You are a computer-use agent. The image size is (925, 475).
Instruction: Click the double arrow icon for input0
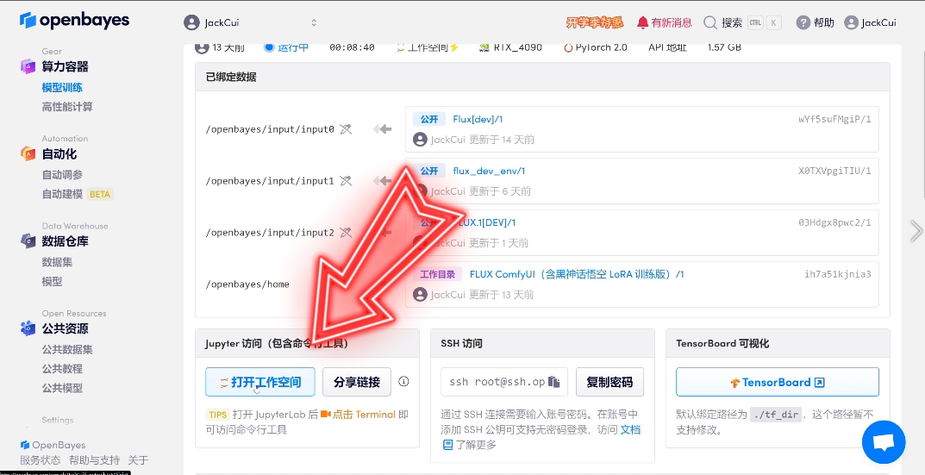click(x=382, y=128)
